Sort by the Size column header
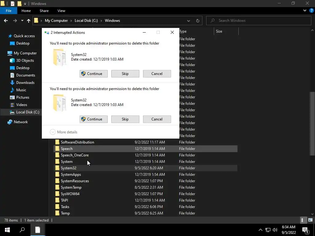The image size is (315, 236). click(x=226, y=31)
